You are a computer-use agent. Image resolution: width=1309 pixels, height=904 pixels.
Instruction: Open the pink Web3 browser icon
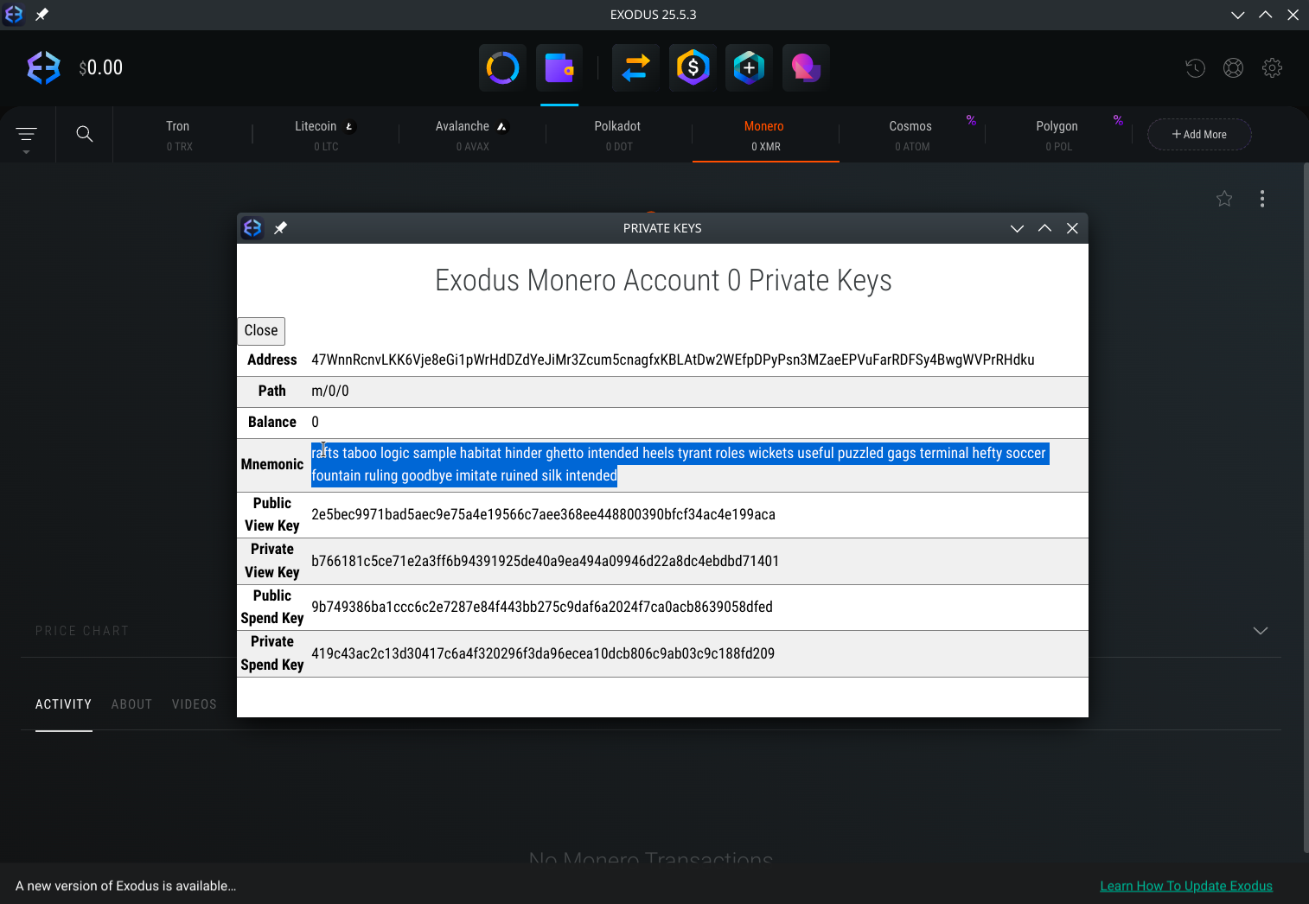point(805,67)
